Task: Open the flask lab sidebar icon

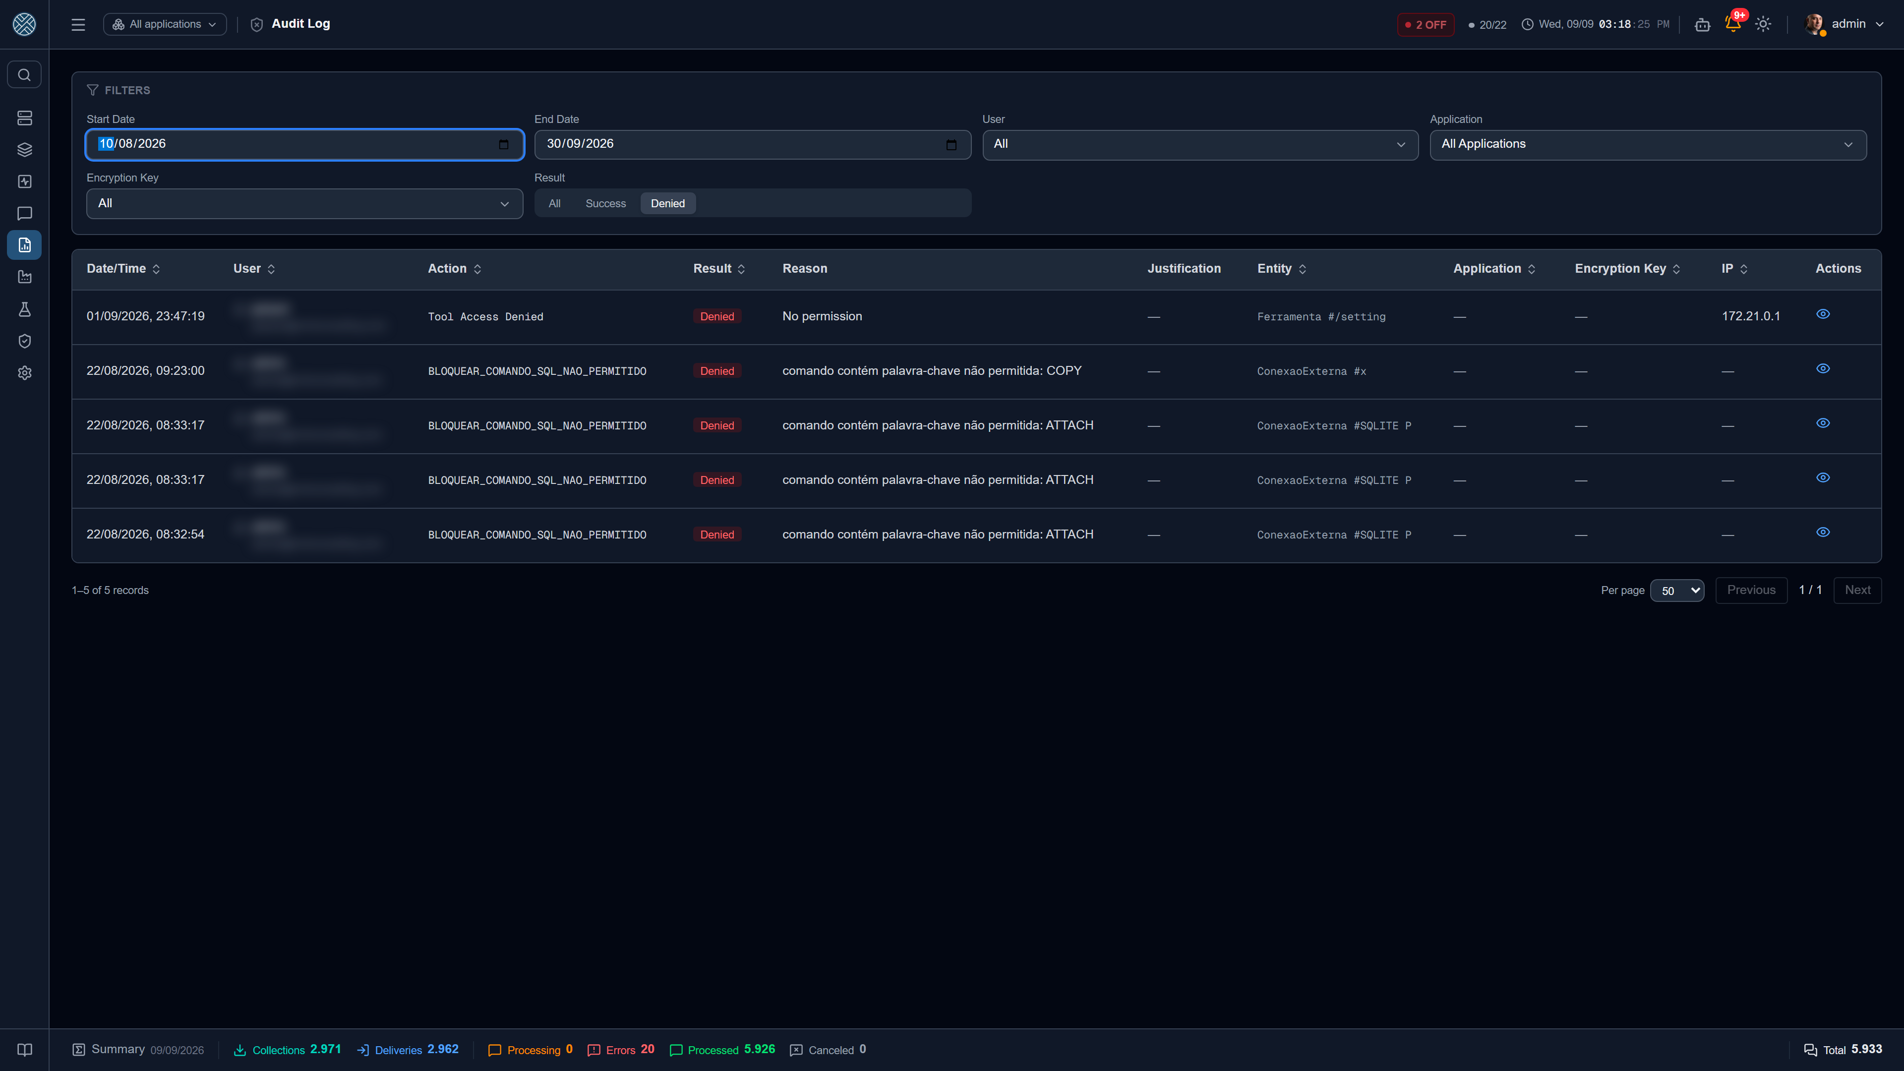Action: (24, 309)
